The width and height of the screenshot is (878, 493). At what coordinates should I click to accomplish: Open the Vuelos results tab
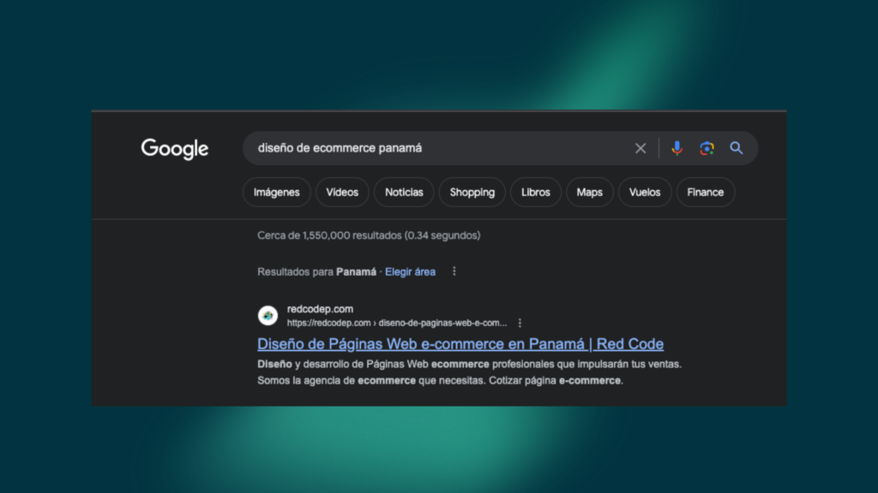pos(645,192)
